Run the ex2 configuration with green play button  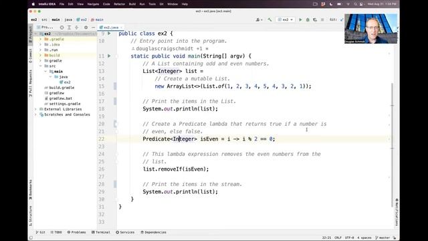click(300, 19)
